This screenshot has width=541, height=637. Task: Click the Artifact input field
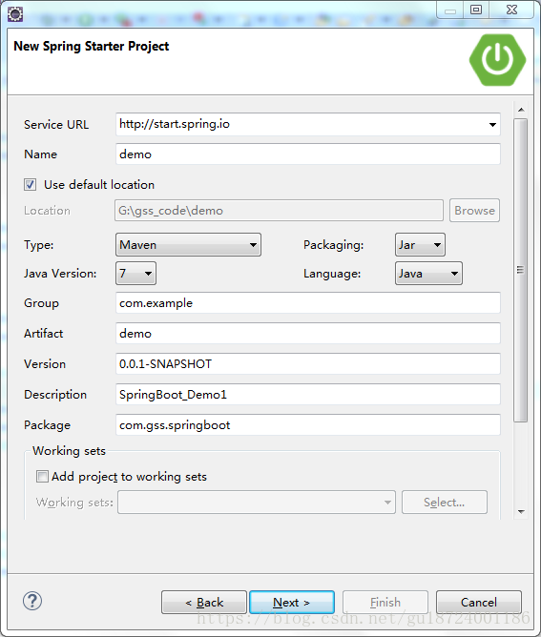tap(307, 333)
